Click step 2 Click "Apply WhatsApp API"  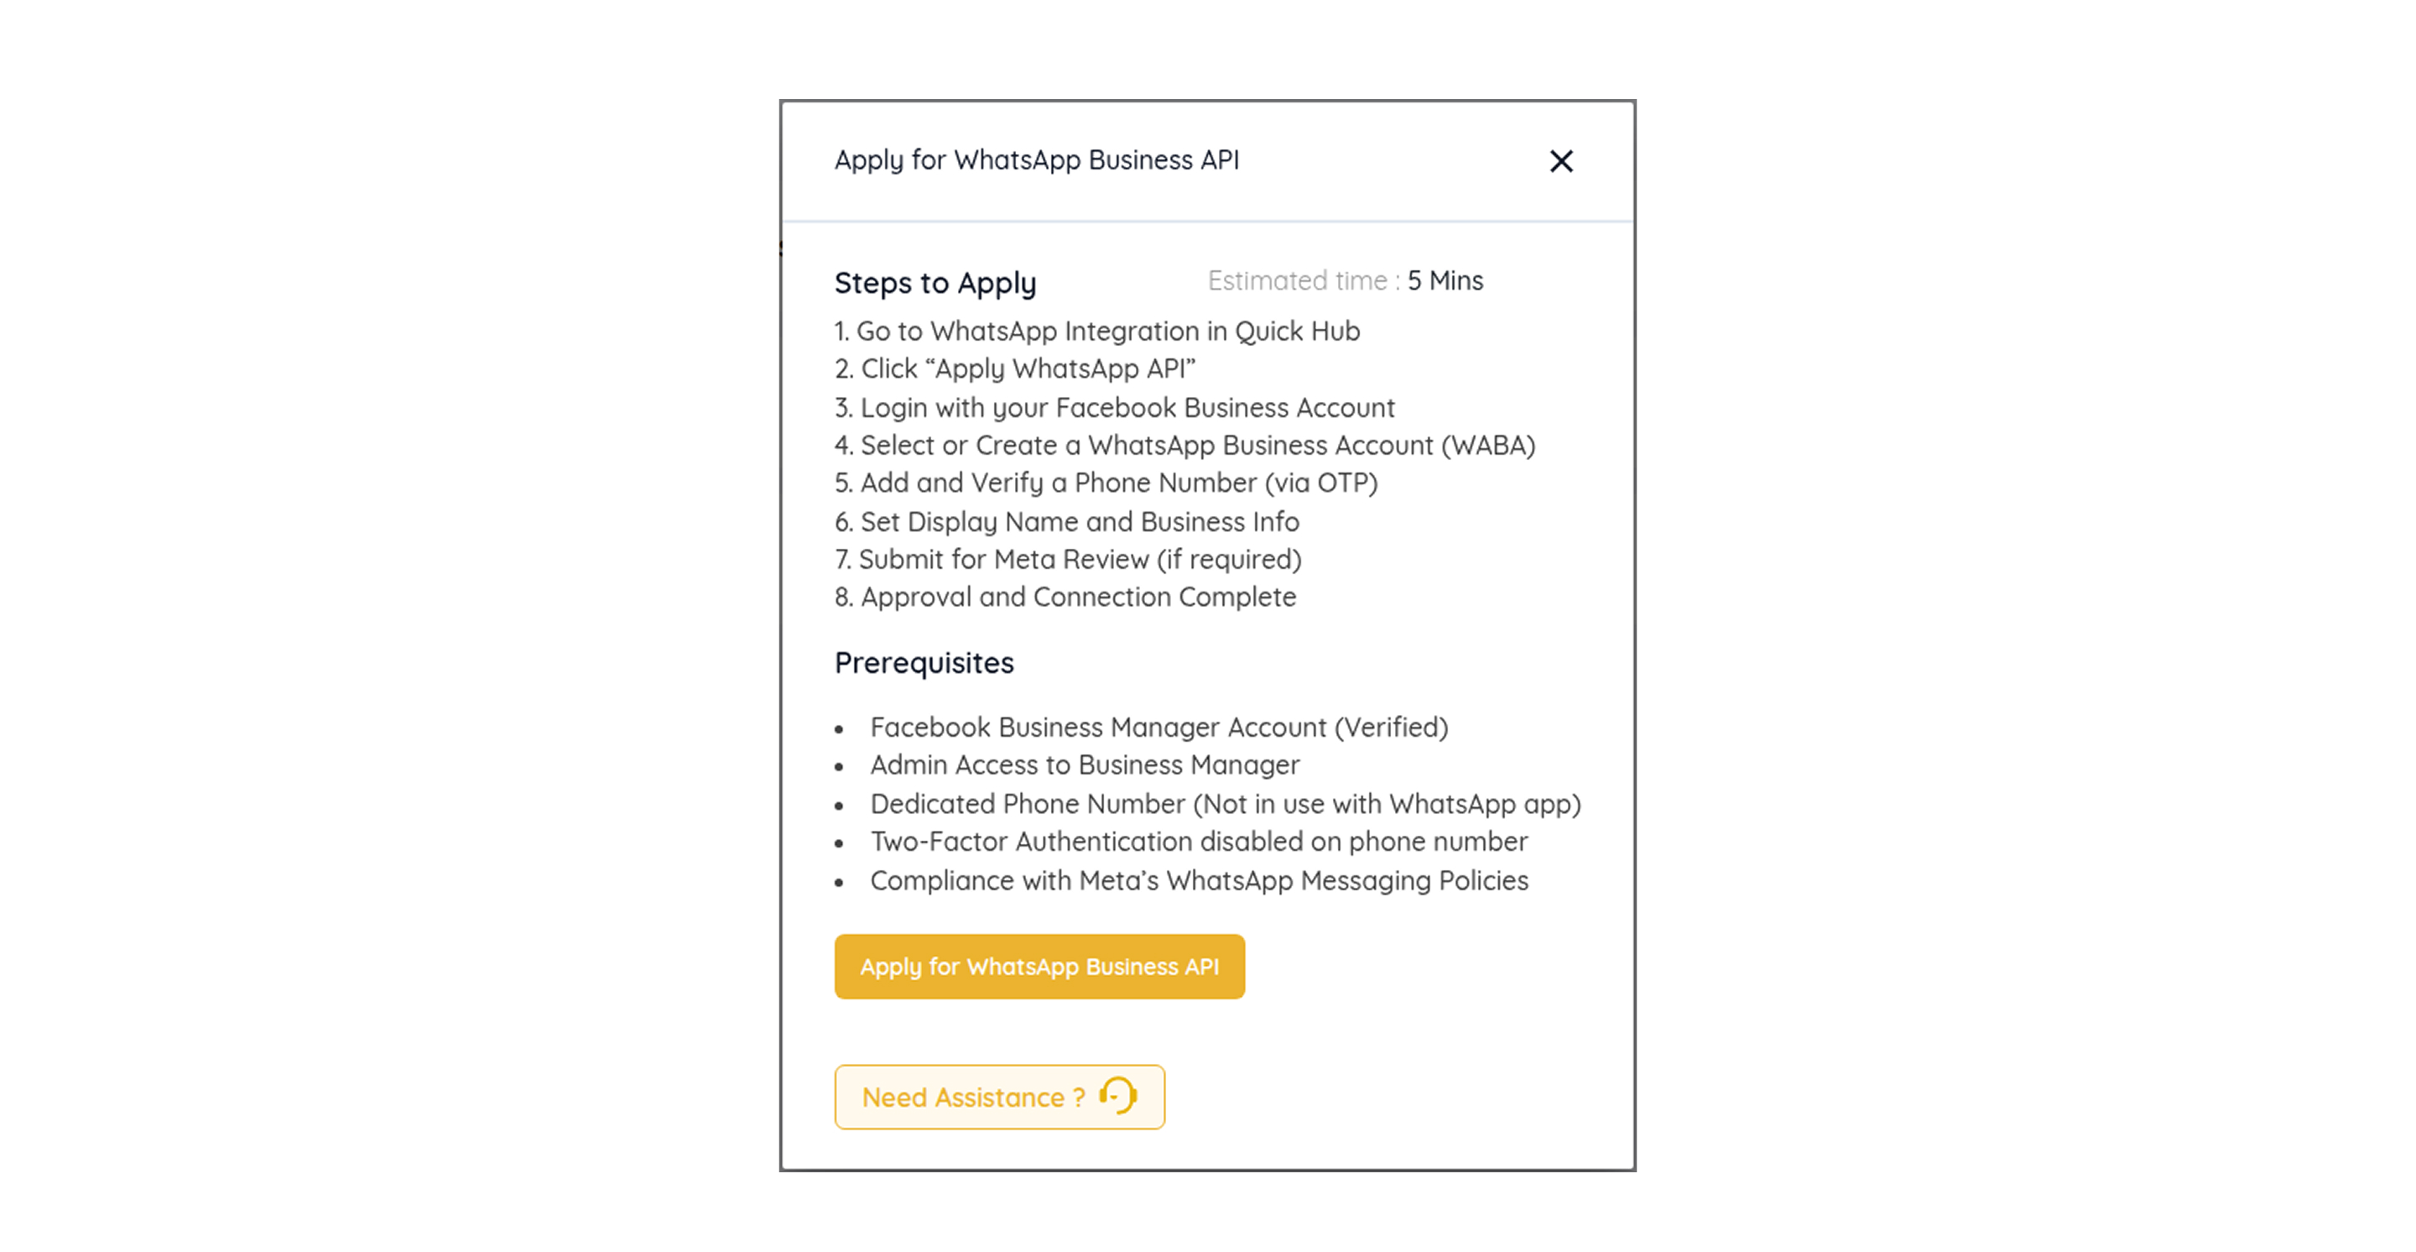(1015, 369)
